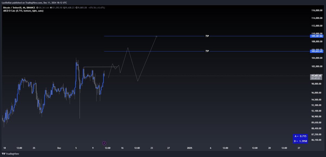Select the upper TP label
326x157 pixels.
(x=207, y=36)
